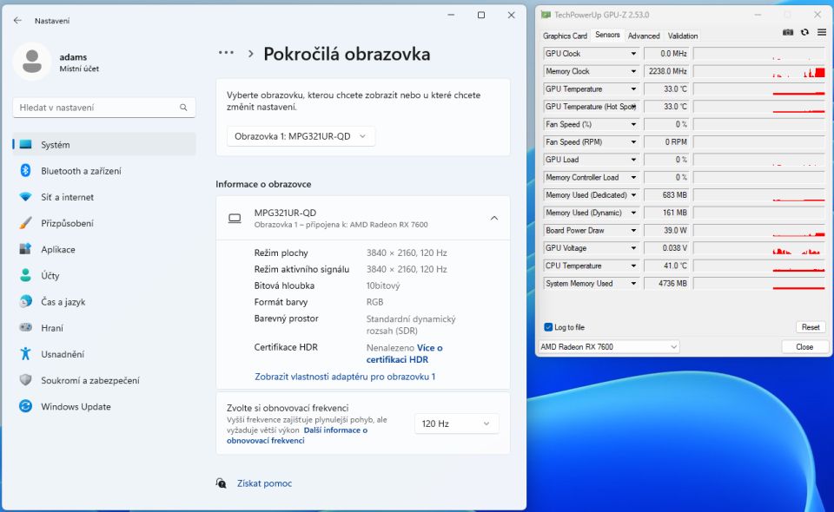Click the monitor icon beside MPG321UR-QD
The height and width of the screenshot is (512, 834).
[x=235, y=219]
